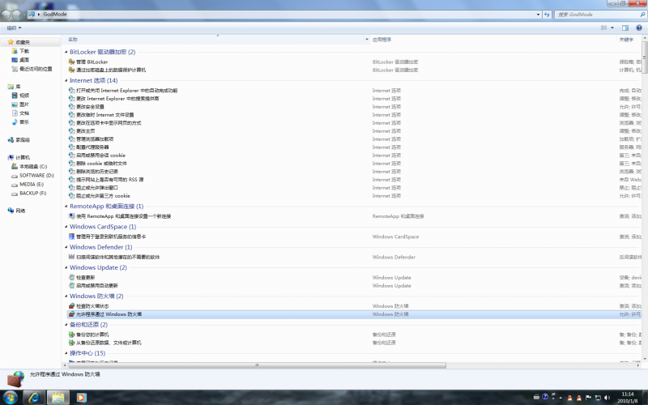The width and height of the screenshot is (648, 405).
Task: Collapse the Windows CardSpace group
Action: (x=66, y=227)
